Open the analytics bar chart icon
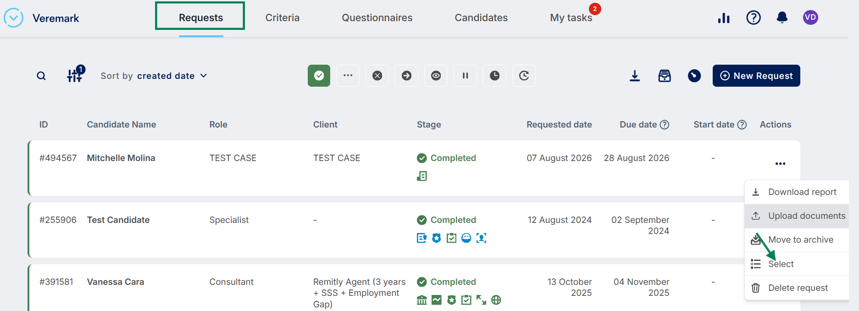Viewport: 859px width, 311px height. pyautogui.click(x=724, y=18)
